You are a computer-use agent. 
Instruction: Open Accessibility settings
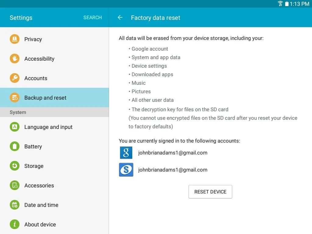click(55, 58)
